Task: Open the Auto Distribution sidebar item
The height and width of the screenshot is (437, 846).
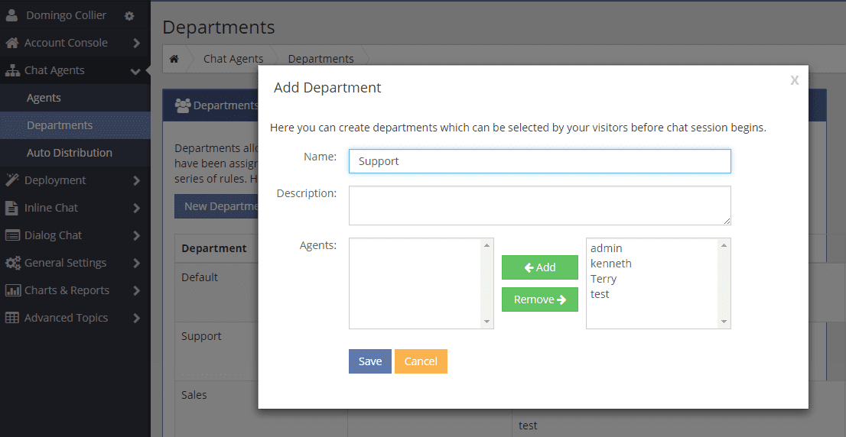Action: pos(75,153)
